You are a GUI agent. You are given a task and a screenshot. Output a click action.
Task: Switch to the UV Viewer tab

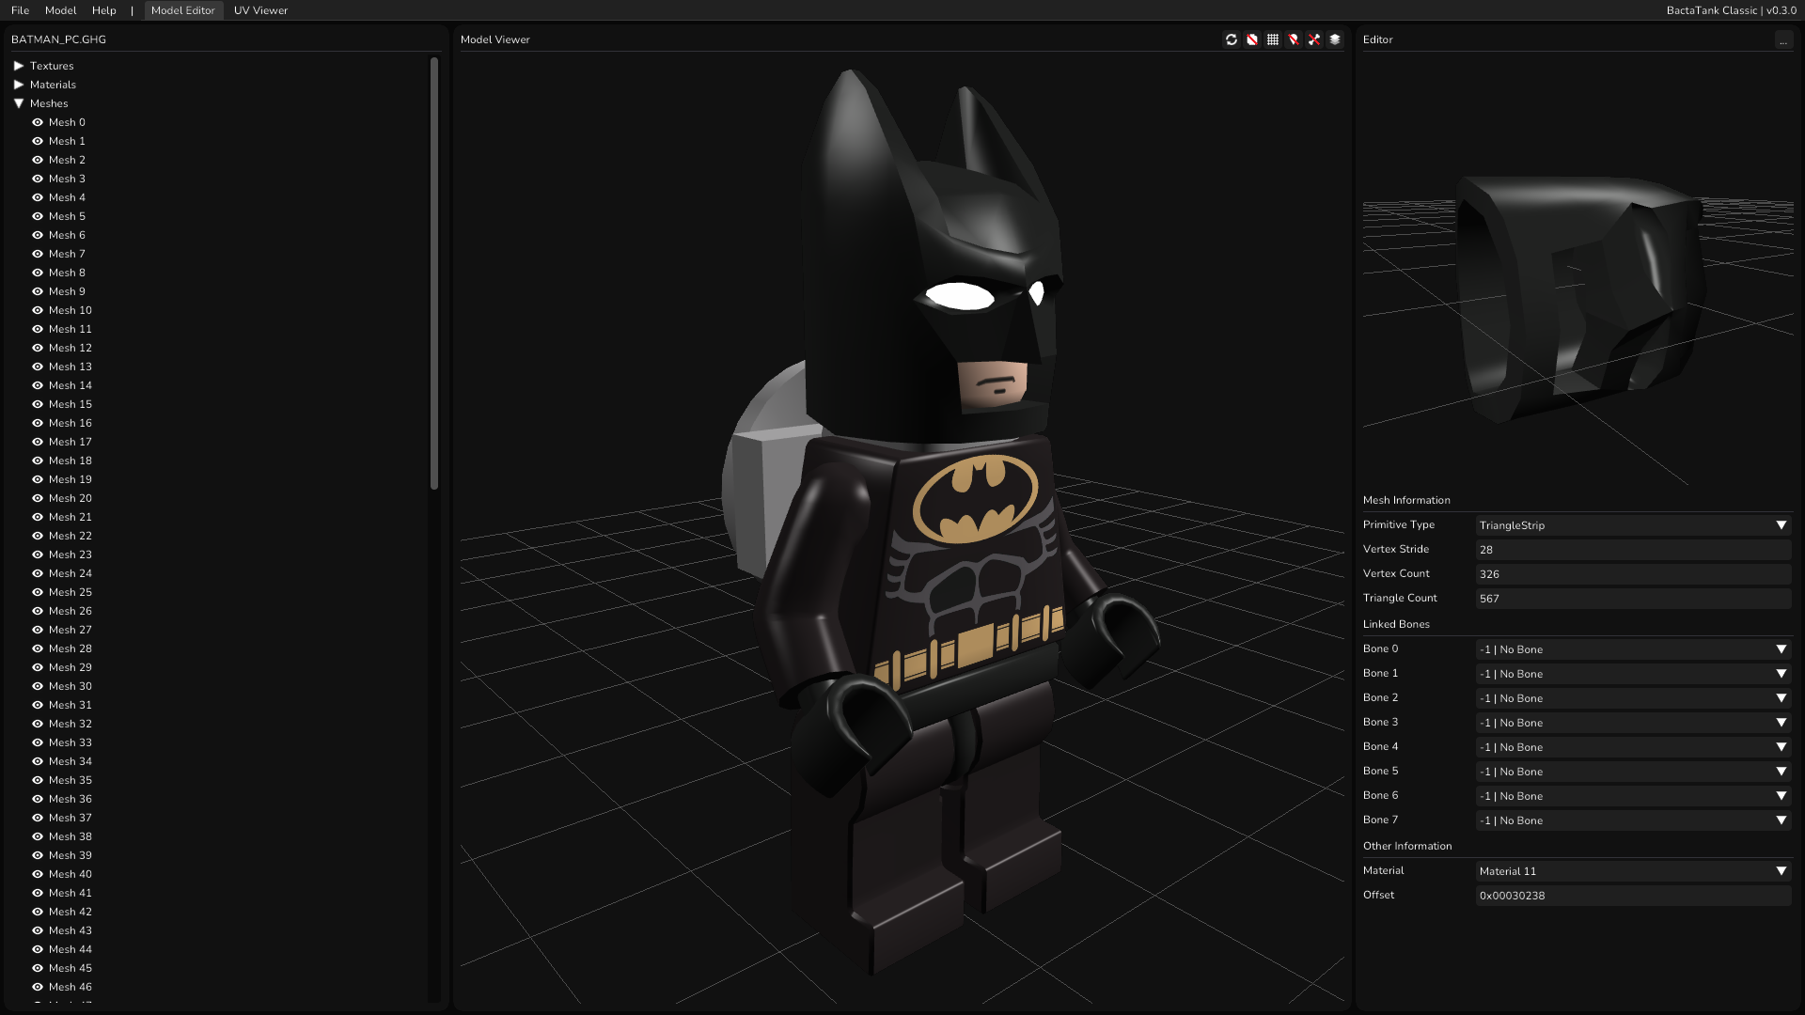pos(260,10)
